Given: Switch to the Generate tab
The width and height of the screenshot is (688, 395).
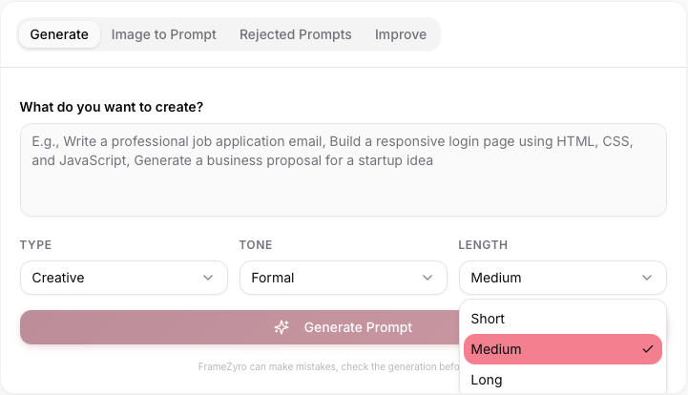Looking at the screenshot, I should coord(59,34).
